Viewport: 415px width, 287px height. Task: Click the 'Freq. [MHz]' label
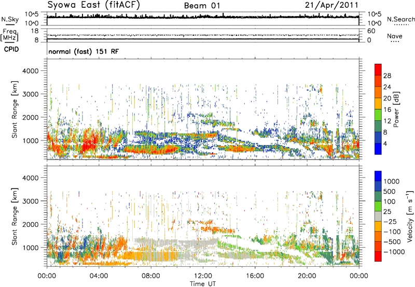(x=9, y=35)
